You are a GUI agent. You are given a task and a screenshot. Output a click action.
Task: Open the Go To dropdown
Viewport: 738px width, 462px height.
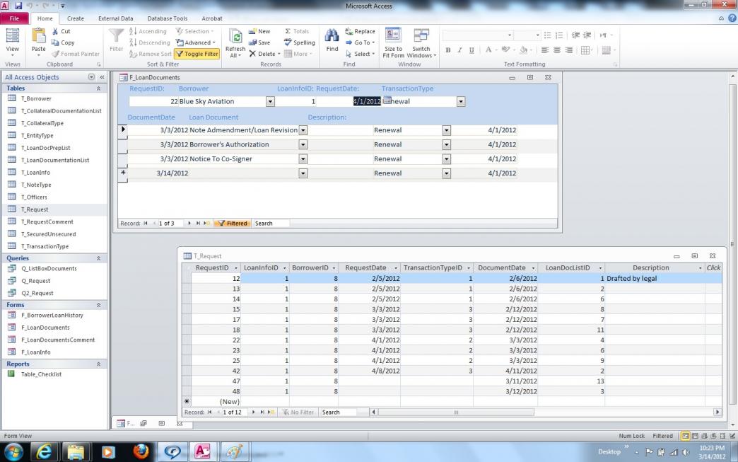[x=360, y=42]
